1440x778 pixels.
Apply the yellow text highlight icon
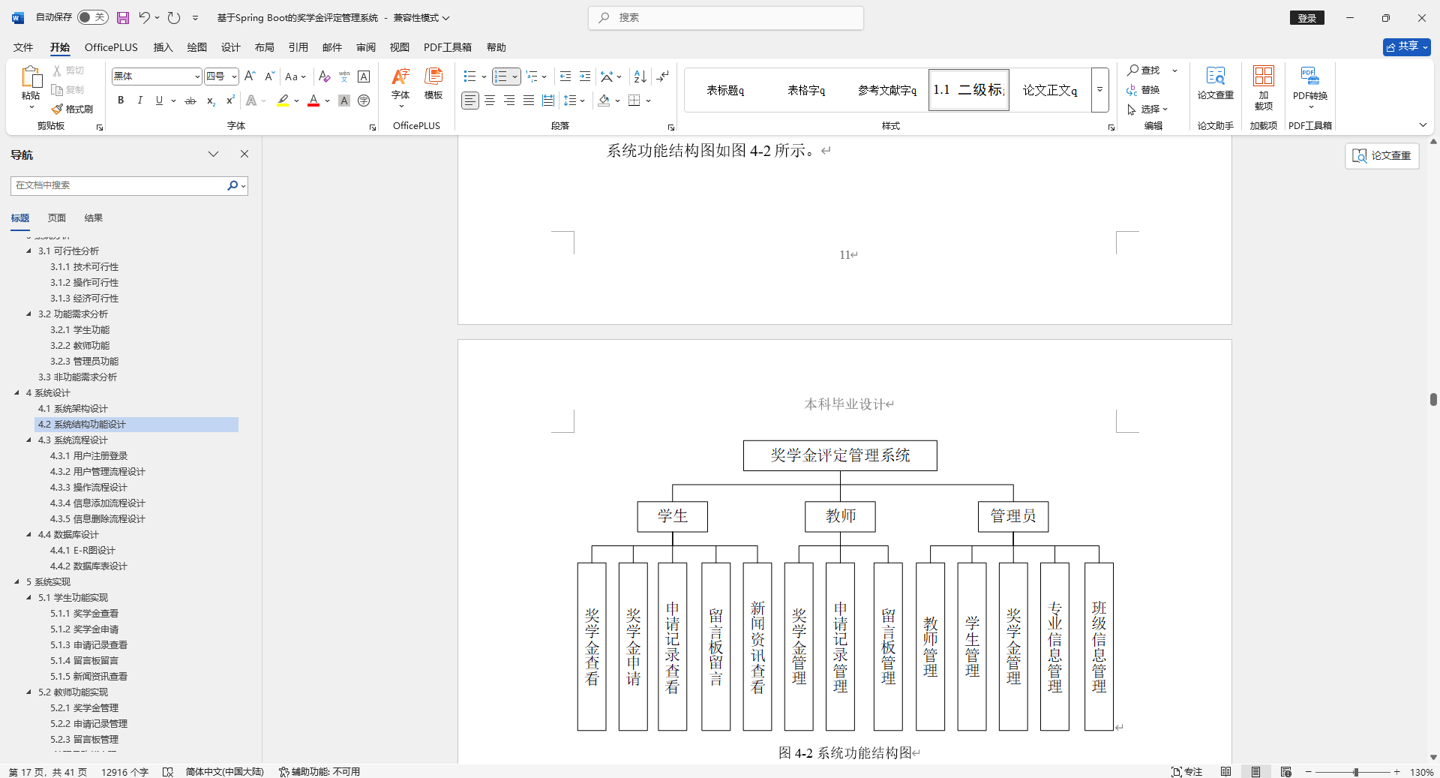(x=283, y=101)
